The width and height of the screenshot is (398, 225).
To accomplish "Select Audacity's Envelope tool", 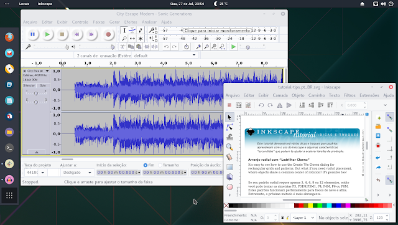I will pos(132,31).
